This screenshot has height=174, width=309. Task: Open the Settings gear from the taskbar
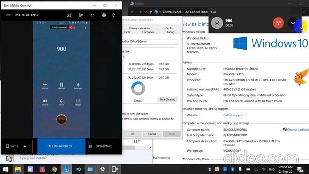[x=103, y=169]
